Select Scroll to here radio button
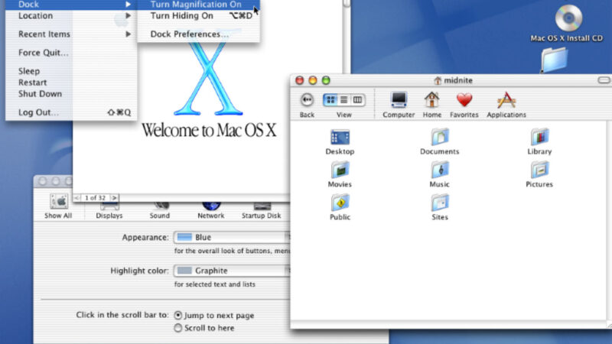The width and height of the screenshot is (612, 344). [178, 328]
